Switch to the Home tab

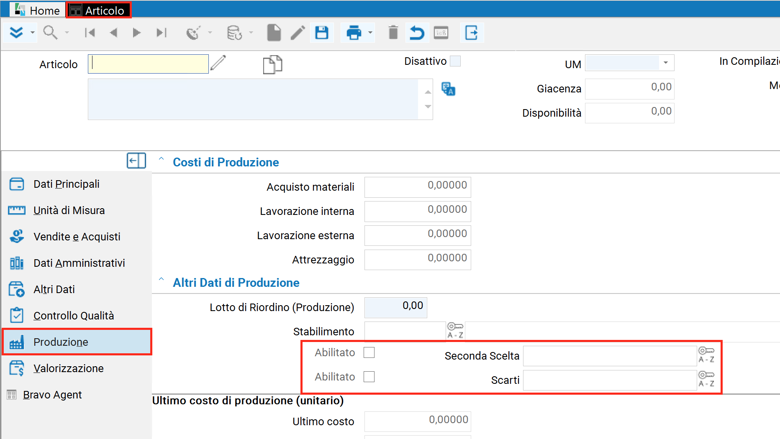(37, 10)
